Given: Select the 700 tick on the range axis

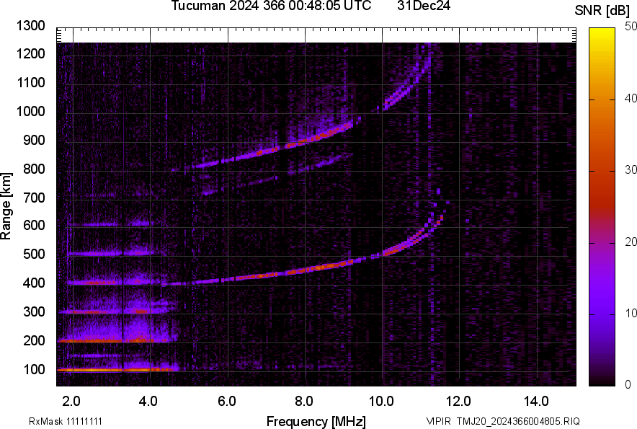Looking at the screenshot, I should click(34, 198).
